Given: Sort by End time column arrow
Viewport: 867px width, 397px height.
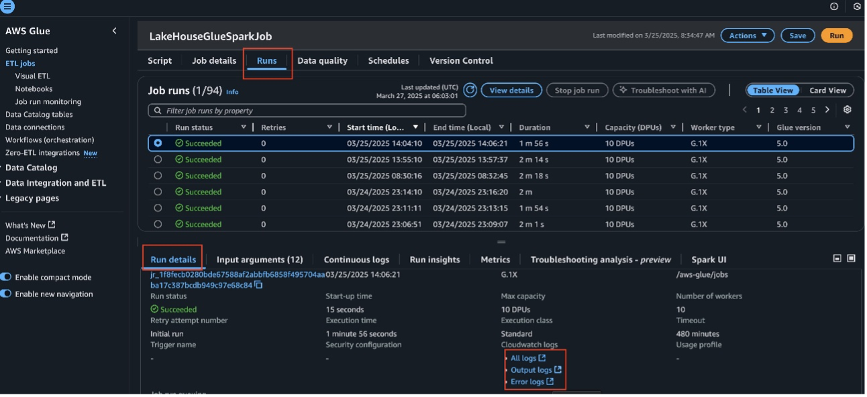Looking at the screenshot, I should [501, 127].
